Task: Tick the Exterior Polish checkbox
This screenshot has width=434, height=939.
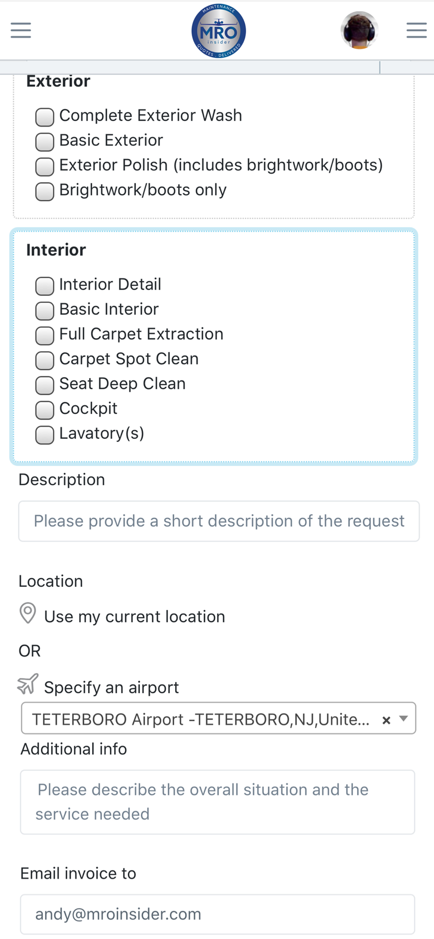Action: (x=45, y=166)
